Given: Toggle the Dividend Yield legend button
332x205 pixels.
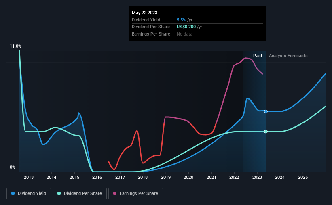Looking at the screenshot, I should click(x=29, y=194).
